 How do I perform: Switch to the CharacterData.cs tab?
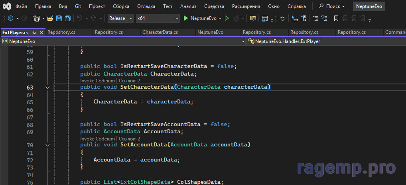[x=160, y=32]
